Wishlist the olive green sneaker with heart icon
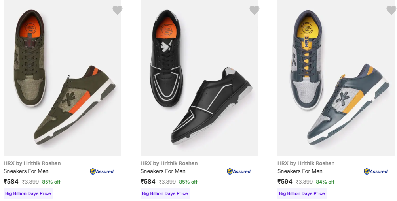 coord(117,10)
